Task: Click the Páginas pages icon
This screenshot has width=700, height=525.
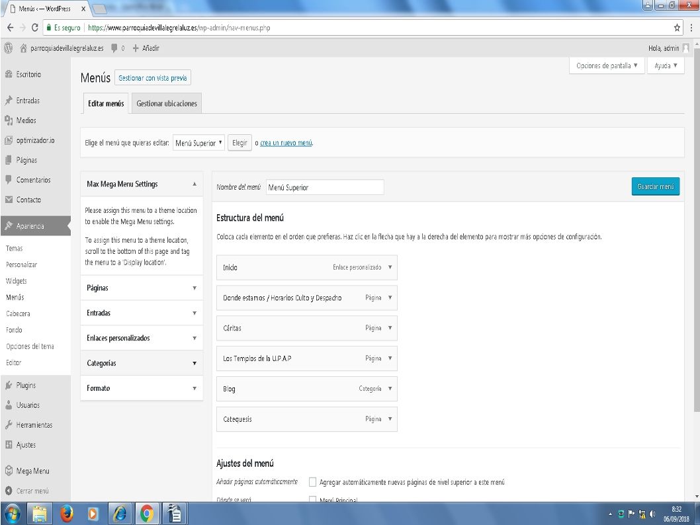Action: point(9,160)
